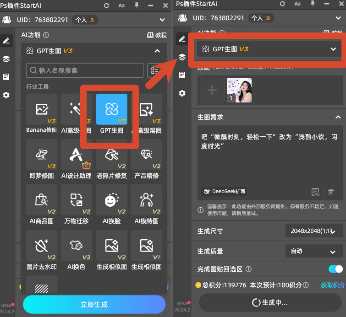The image size is (346, 317).
Task: Open the 生成尺寸 2048x2048 dropdown
Action: (314, 231)
